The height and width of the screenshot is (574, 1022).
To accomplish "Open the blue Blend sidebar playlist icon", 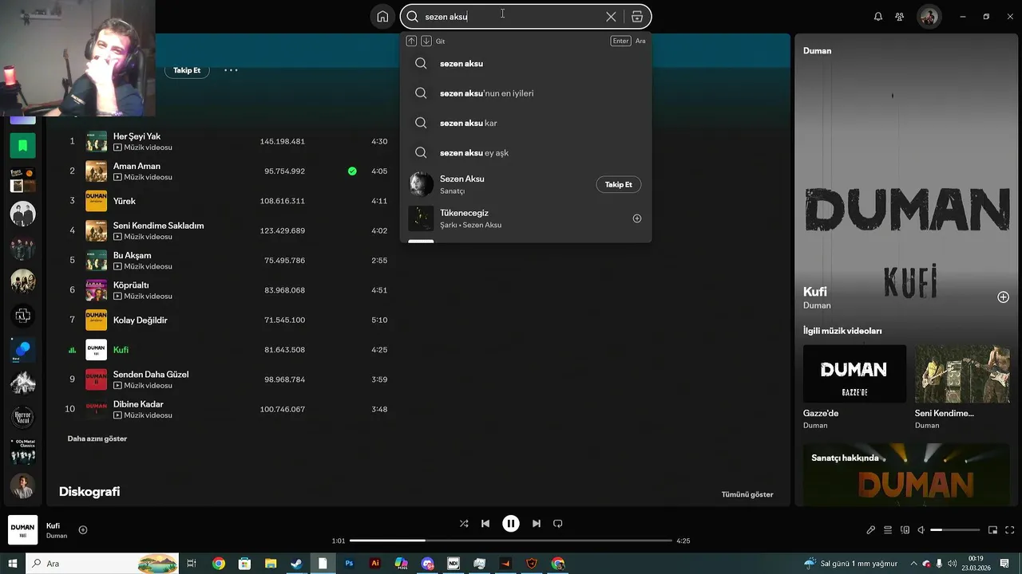I will [22, 349].
